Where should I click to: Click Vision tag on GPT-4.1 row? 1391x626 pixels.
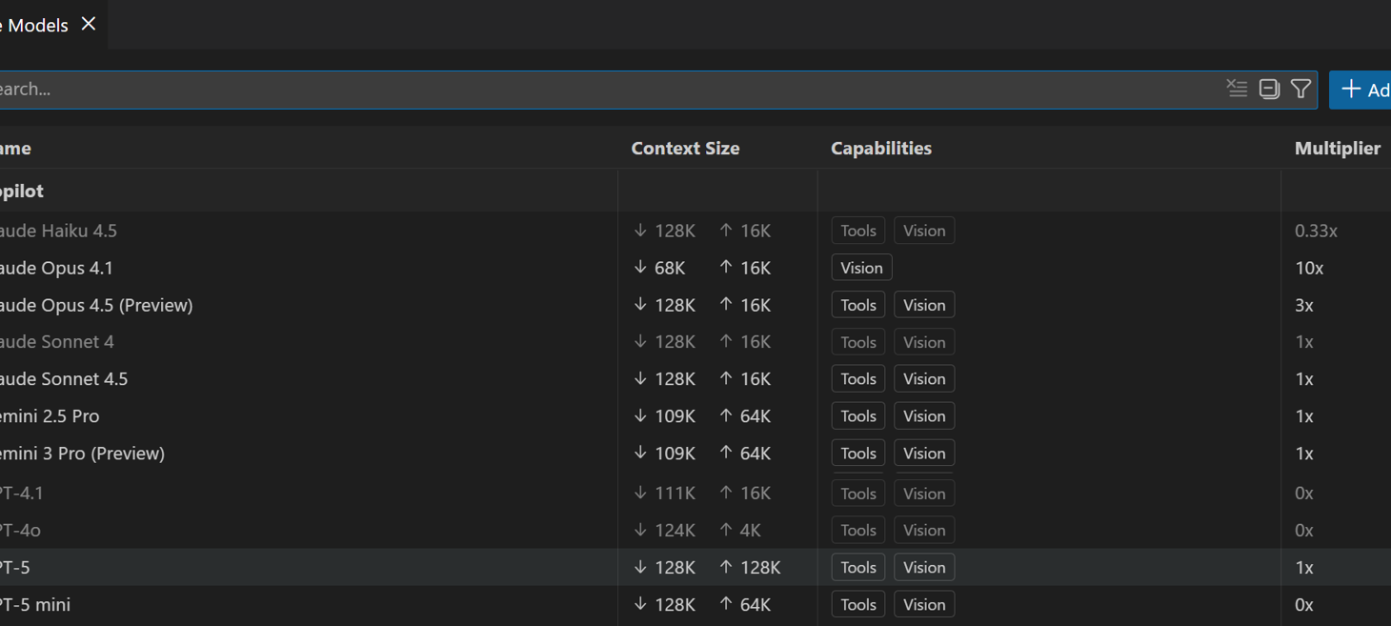tap(924, 494)
